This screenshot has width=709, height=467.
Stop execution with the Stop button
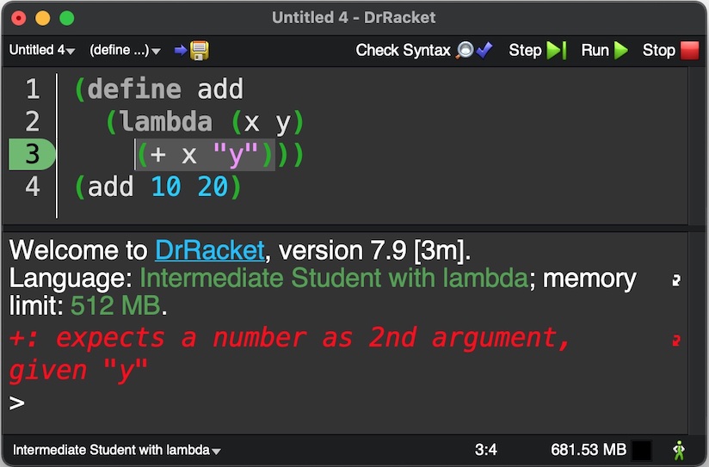click(x=670, y=50)
